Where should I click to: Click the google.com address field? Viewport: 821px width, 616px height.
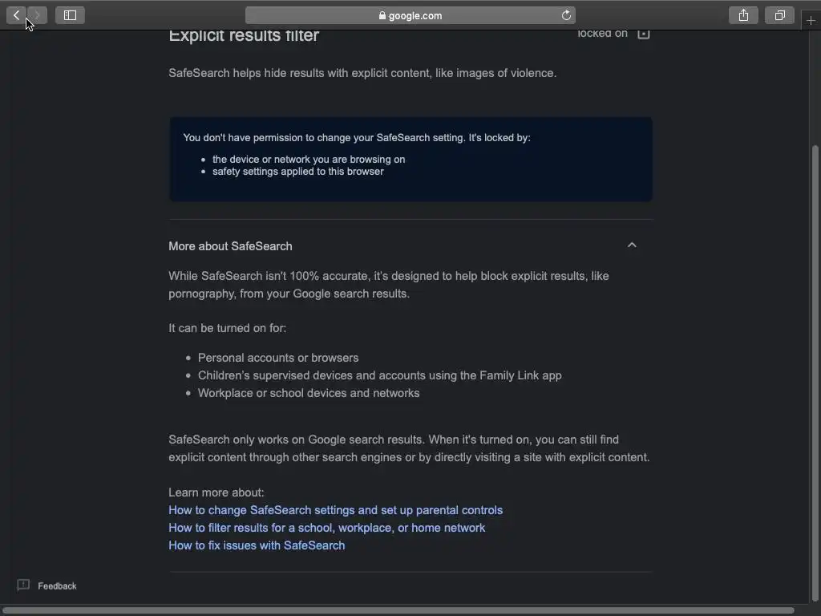click(x=410, y=15)
